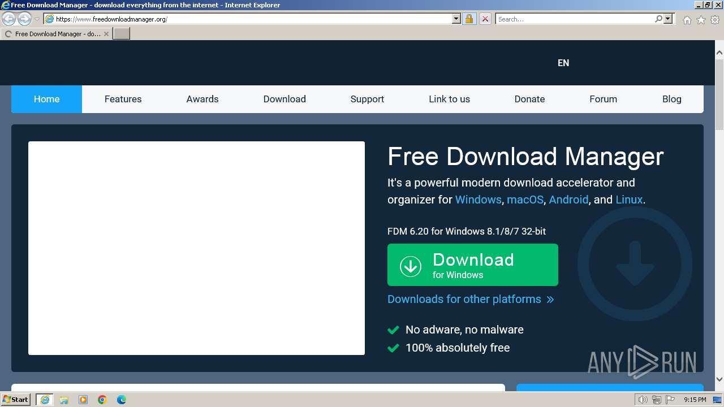The width and height of the screenshot is (724, 407).
Task: Click the 9:15 PM clock
Action: coord(695,400)
